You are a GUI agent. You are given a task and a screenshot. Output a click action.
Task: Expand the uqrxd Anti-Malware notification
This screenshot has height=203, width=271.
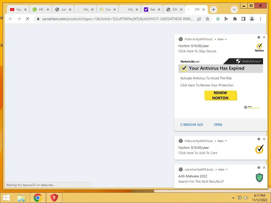227,169
